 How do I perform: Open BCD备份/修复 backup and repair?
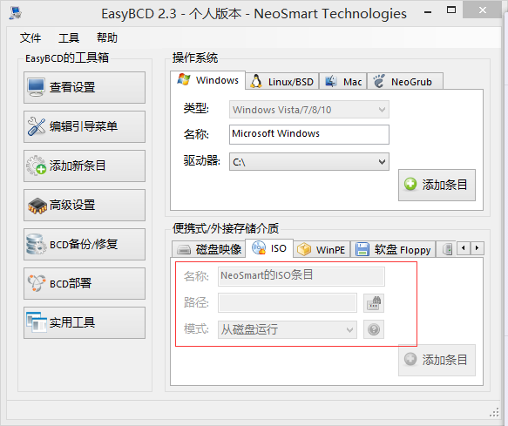[x=85, y=244]
